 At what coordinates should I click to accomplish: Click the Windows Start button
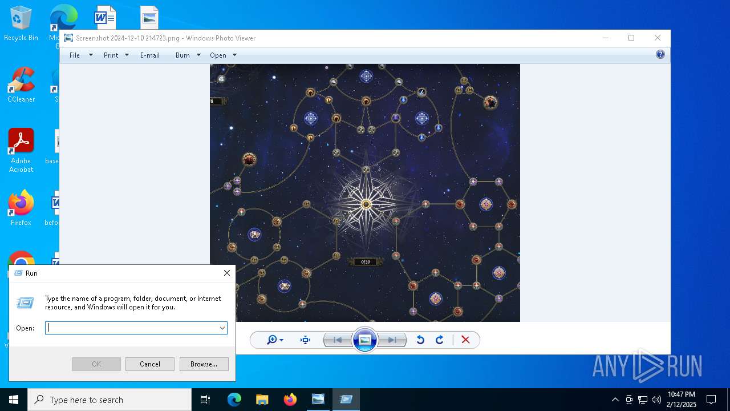click(14, 400)
